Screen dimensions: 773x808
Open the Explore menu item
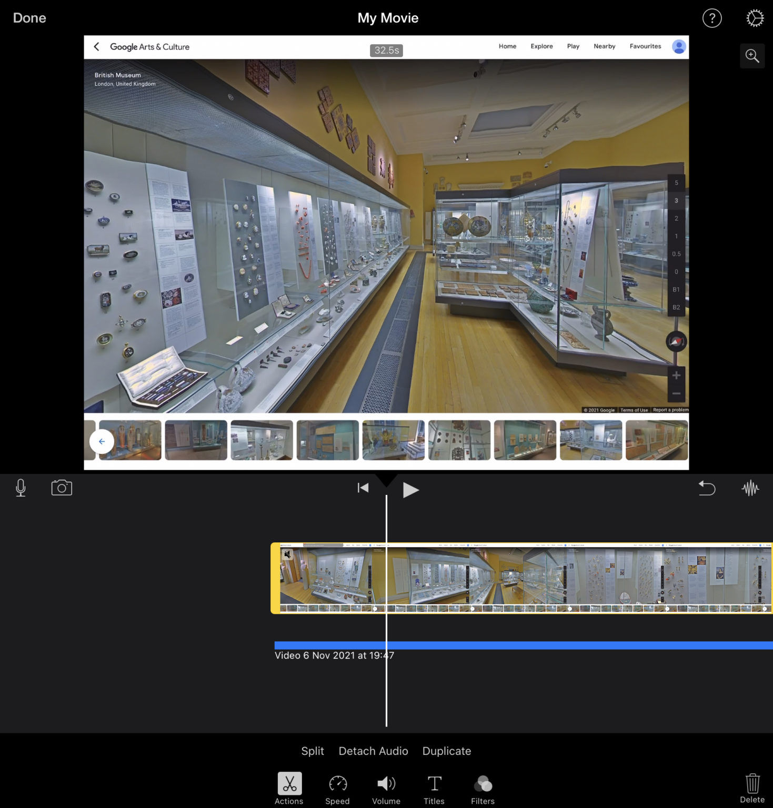tap(541, 46)
